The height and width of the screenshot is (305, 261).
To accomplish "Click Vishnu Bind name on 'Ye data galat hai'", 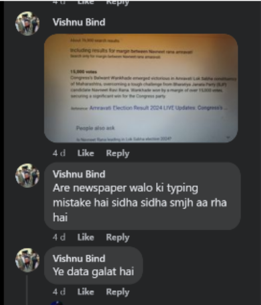I will (79, 258).
